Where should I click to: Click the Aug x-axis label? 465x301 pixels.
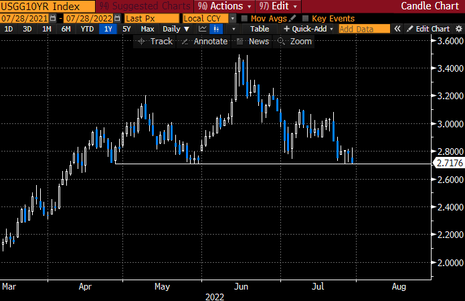pyautogui.click(x=399, y=287)
